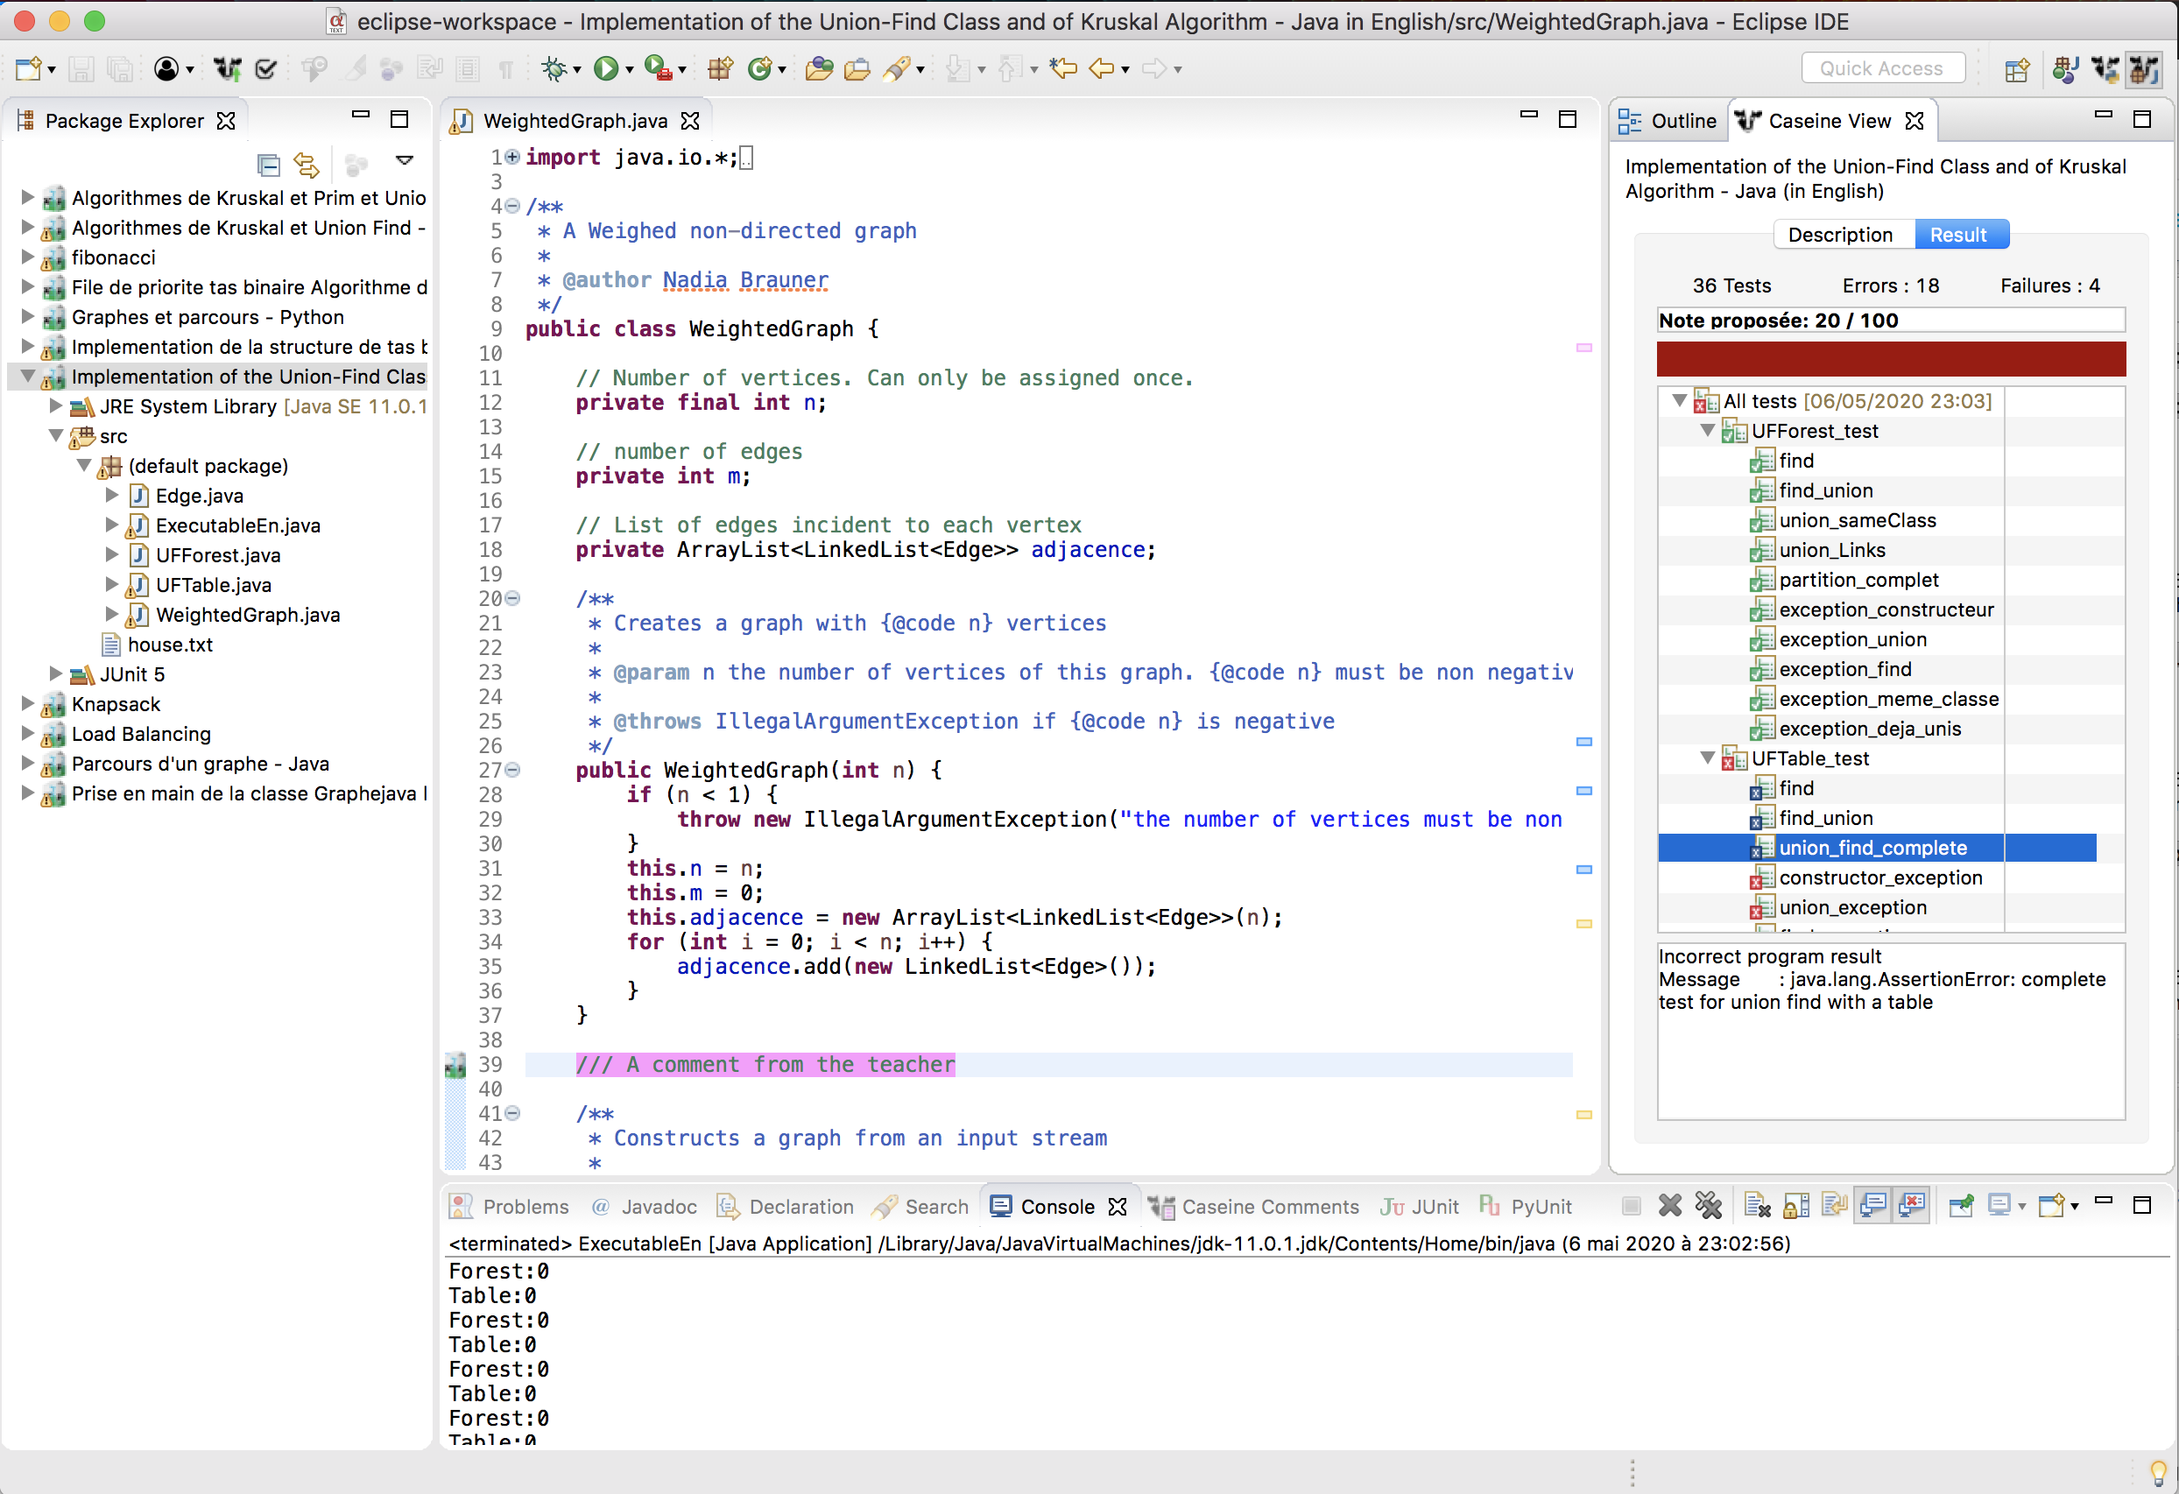The width and height of the screenshot is (2179, 1494).
Task: Click the Clear Console icon
Action: 1757,1205
